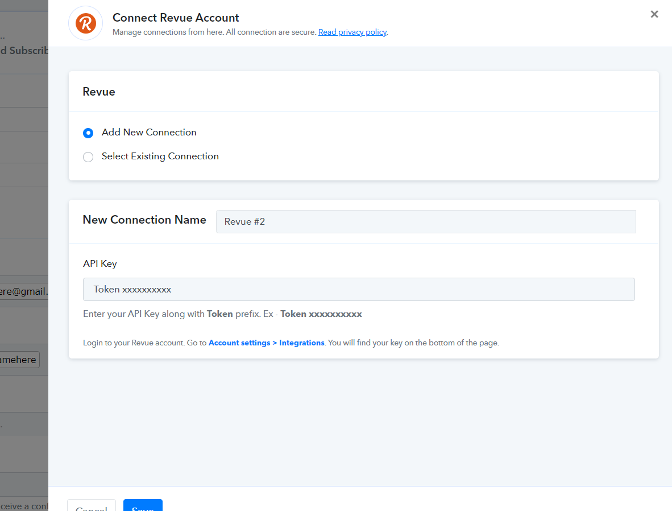This screenshot has width=672, height=511.
Task: Open the Read privacy policy link
Action: (352, 32)
